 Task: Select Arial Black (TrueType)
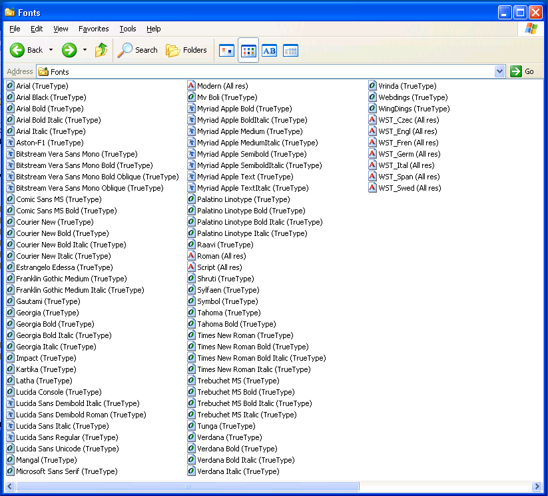pyautogui.click(x=51, y=97)
